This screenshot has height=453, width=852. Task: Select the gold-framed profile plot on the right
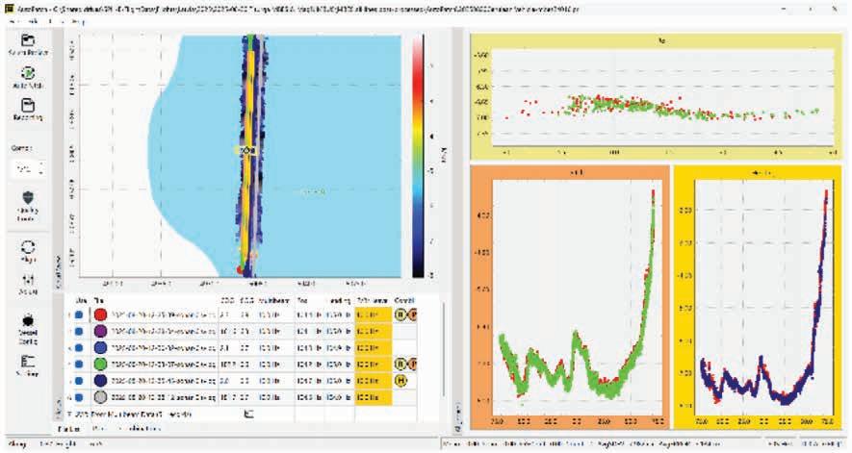pyautogui.click(x=758, y=297)
